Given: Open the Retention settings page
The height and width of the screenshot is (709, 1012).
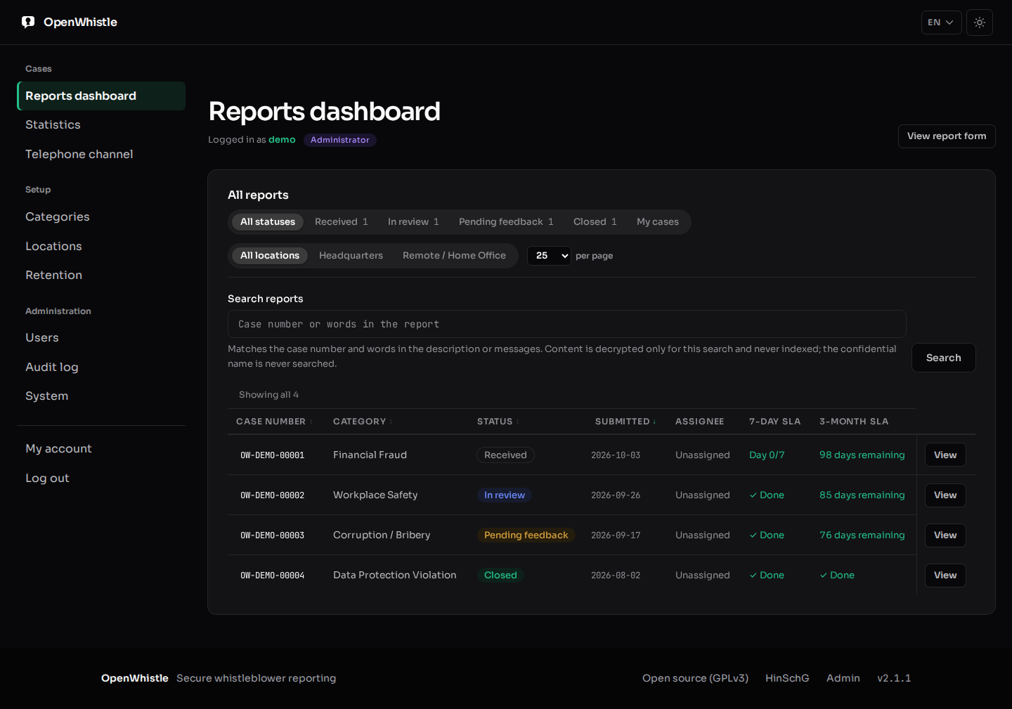Looking at the screenshot, I should point(101,275).
